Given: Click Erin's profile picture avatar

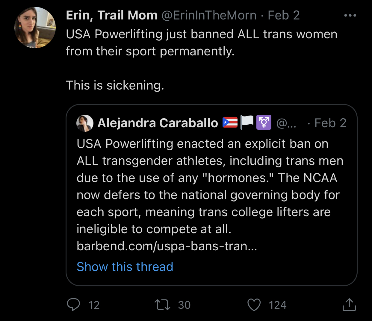Looking at the screenshot, I should coord(35,28).
